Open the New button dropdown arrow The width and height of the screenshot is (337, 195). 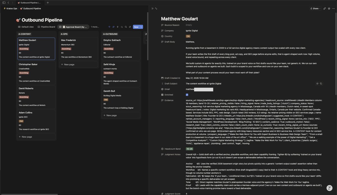point(141,27)
